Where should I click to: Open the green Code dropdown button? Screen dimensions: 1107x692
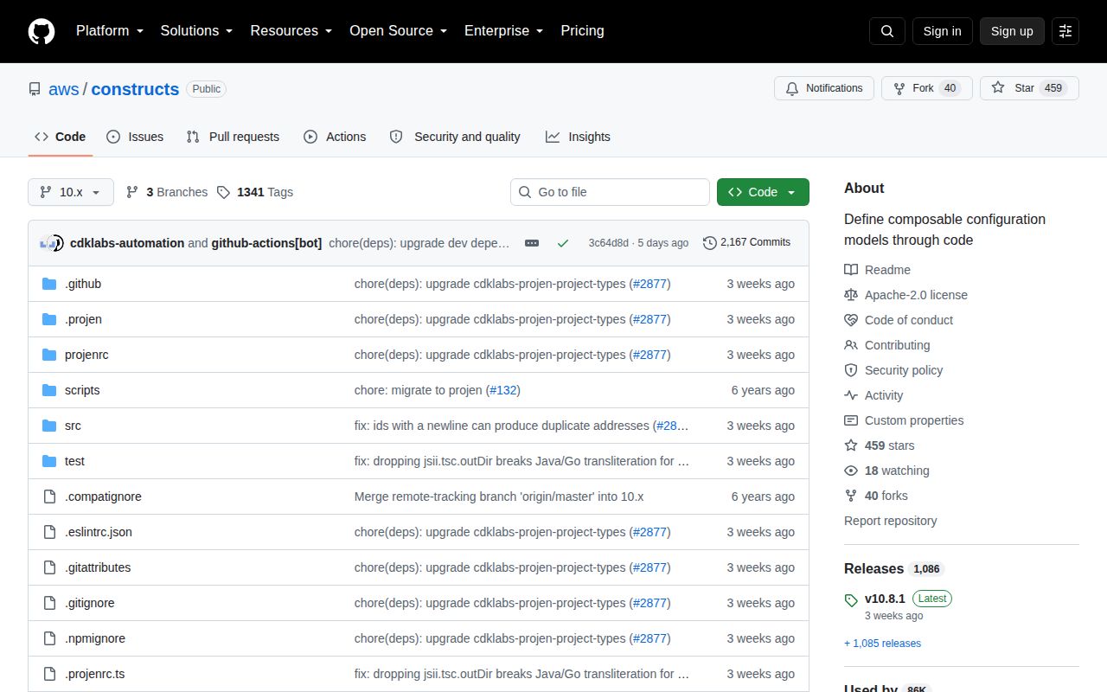coord(763,192)
